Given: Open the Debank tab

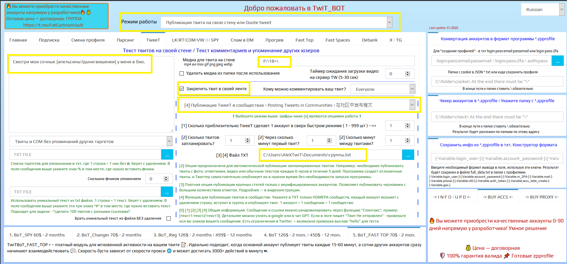Looking at the screenshot, I should pyautogui.click(x=370, y=40).
